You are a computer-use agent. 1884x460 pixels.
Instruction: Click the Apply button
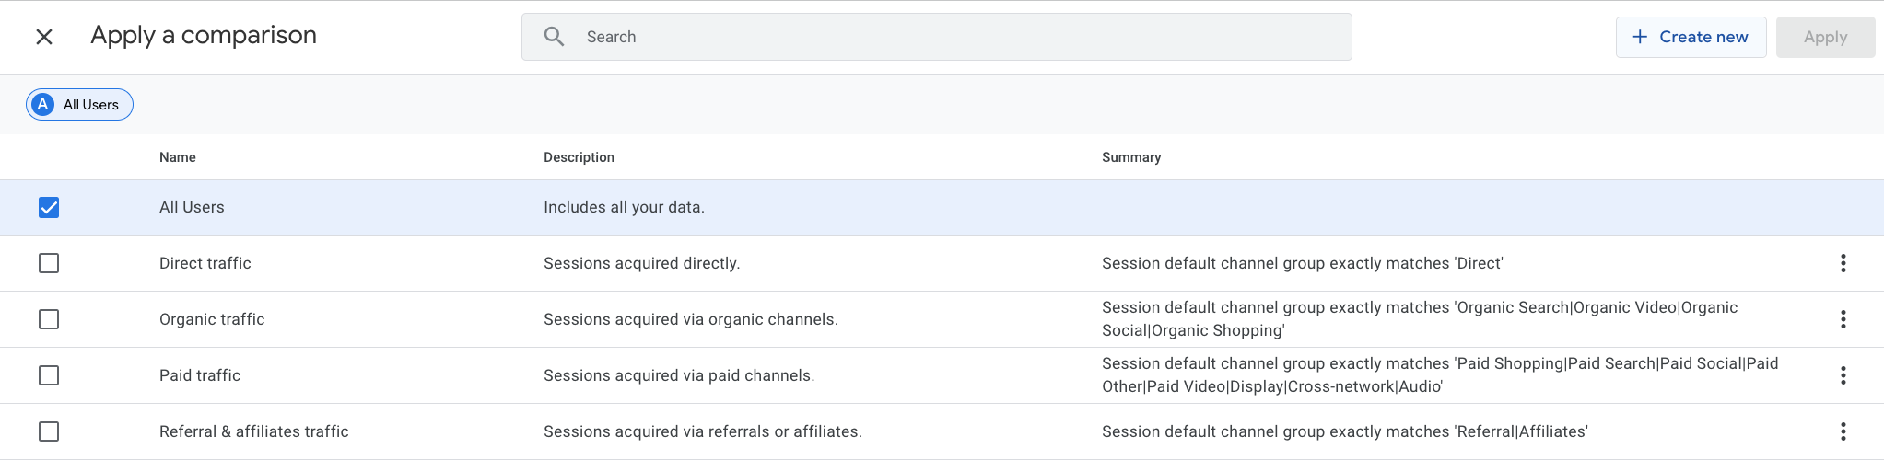click(1825, 37)
